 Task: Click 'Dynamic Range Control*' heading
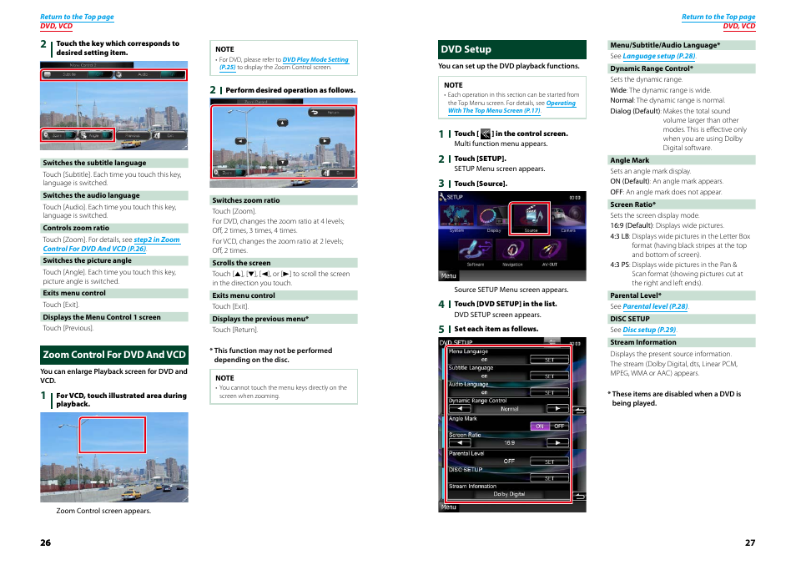[x=681, y=68]
